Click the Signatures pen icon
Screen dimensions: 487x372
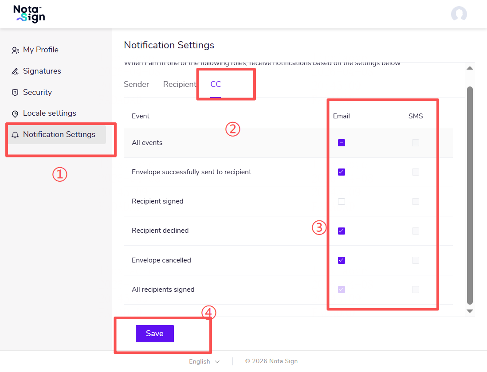(x=15, y=71)
